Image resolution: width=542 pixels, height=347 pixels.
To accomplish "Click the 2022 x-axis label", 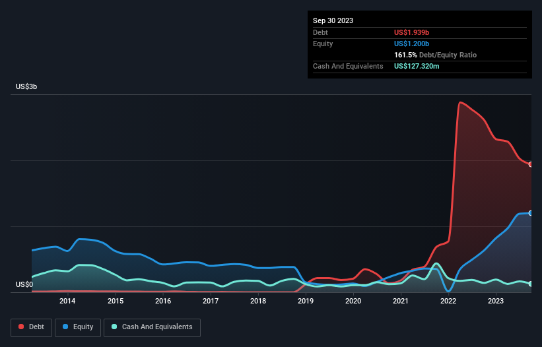I will [448, 301].
